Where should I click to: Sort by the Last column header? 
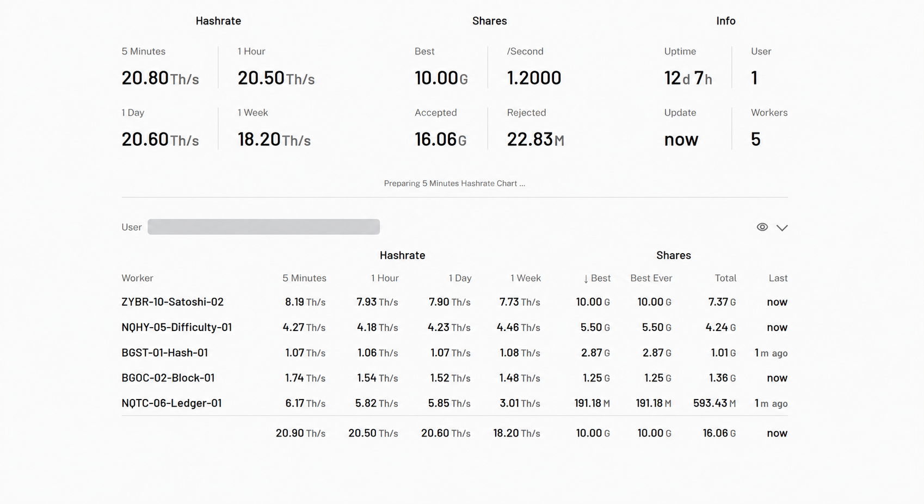pyautogui.click(x=778, y=278)
